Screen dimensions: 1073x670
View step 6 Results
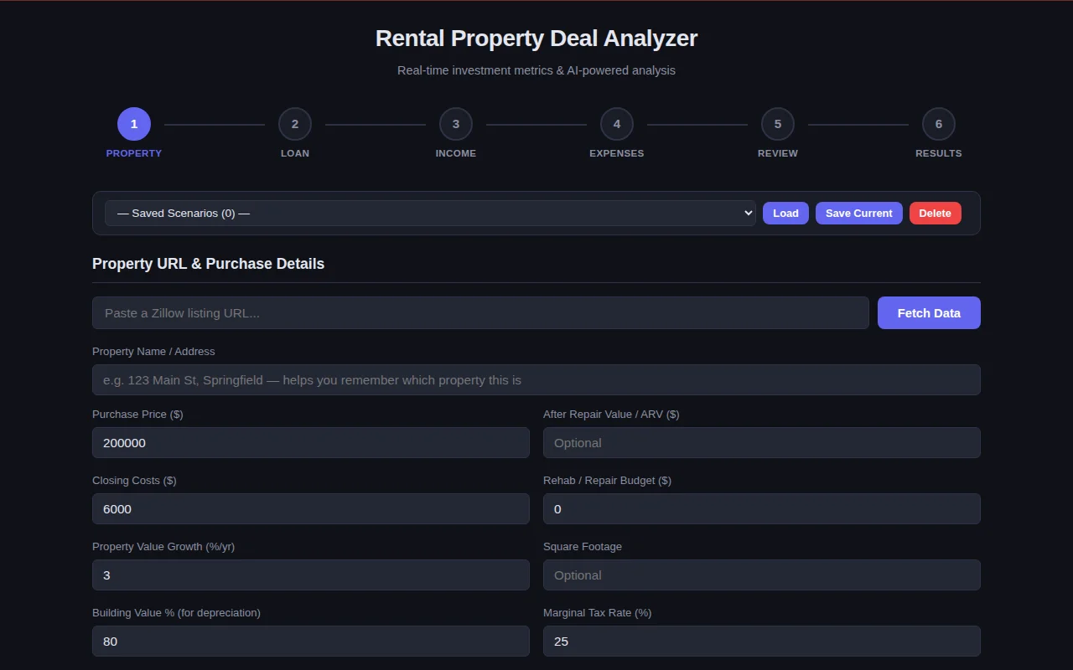click(x=939, y=124)
